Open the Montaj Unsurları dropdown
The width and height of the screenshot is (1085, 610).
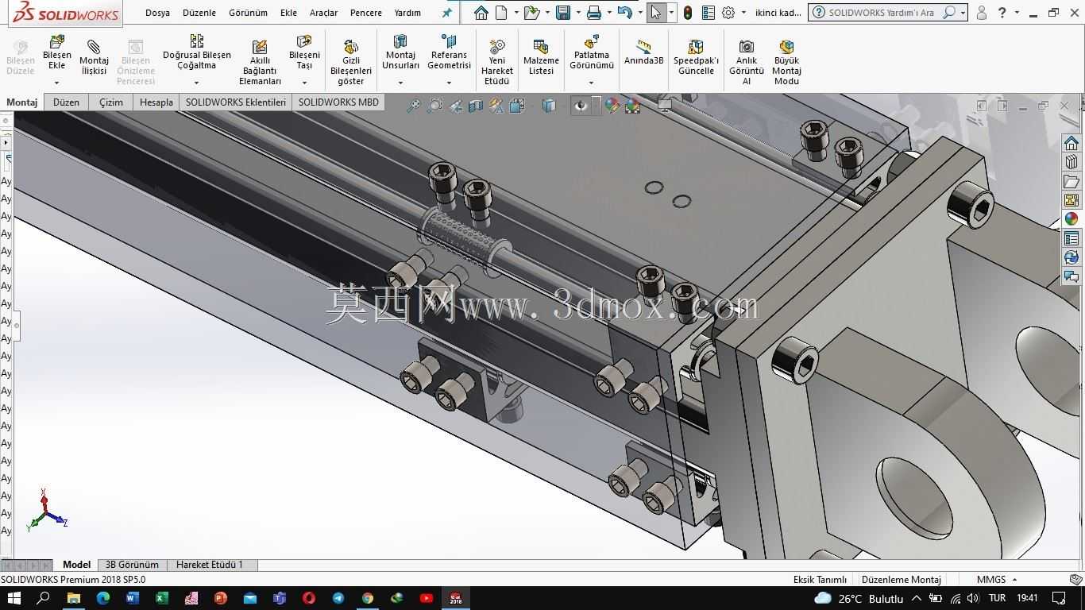400,83
